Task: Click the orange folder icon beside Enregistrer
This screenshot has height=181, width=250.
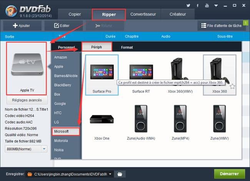Action: tap(30, 174)
